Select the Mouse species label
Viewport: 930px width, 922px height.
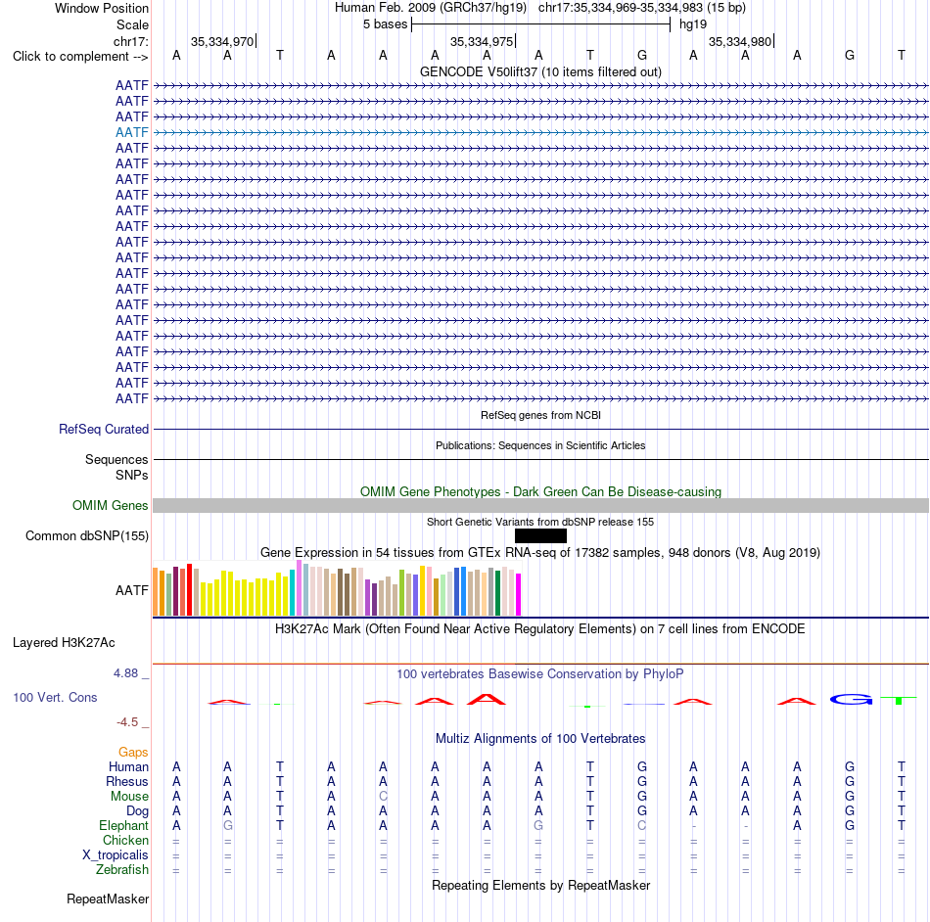pos(129,797)
